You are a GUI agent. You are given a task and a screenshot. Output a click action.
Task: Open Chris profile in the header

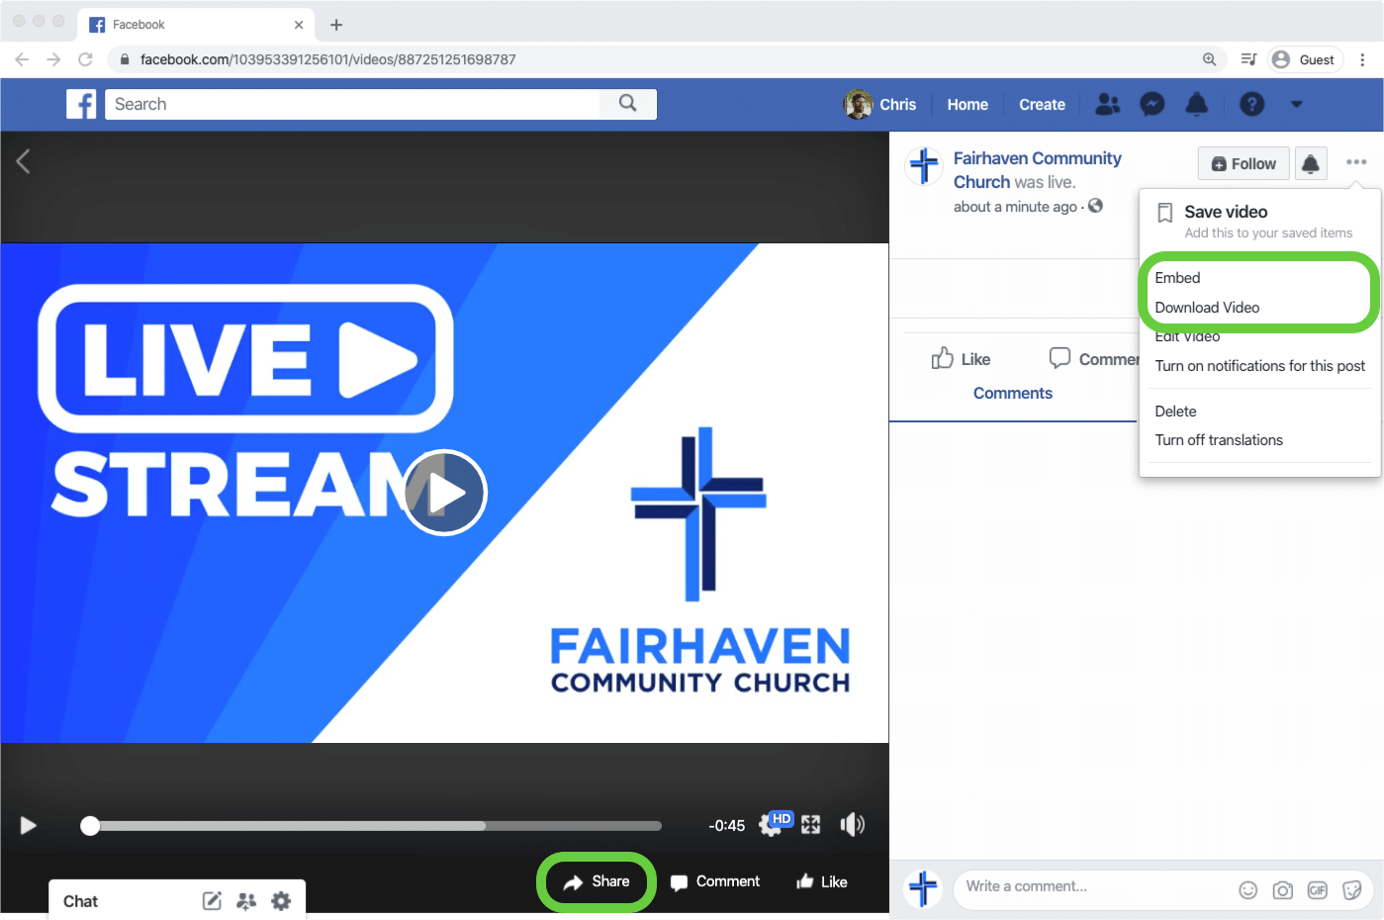pyautogui.click(x=879, y=104)
